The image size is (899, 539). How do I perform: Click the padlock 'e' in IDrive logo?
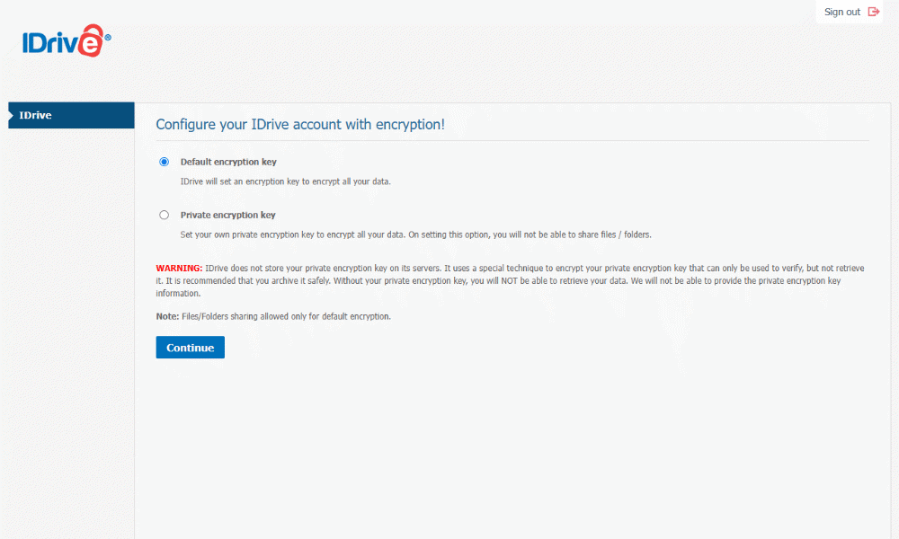pos(91,41)
